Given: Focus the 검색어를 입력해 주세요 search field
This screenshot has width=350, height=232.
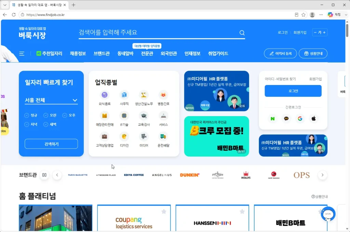Looking at the screenshot, I should click(x=159, y=32).
